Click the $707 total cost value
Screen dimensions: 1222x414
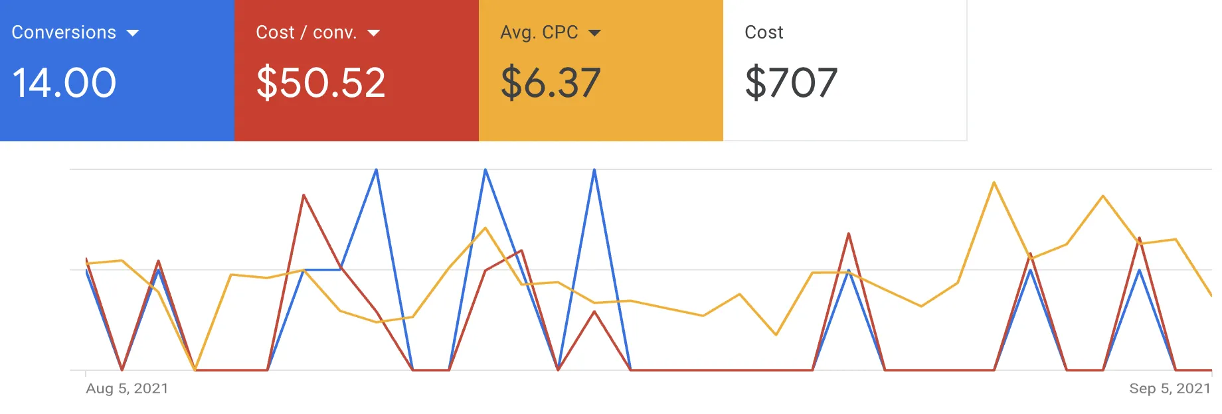791,83
